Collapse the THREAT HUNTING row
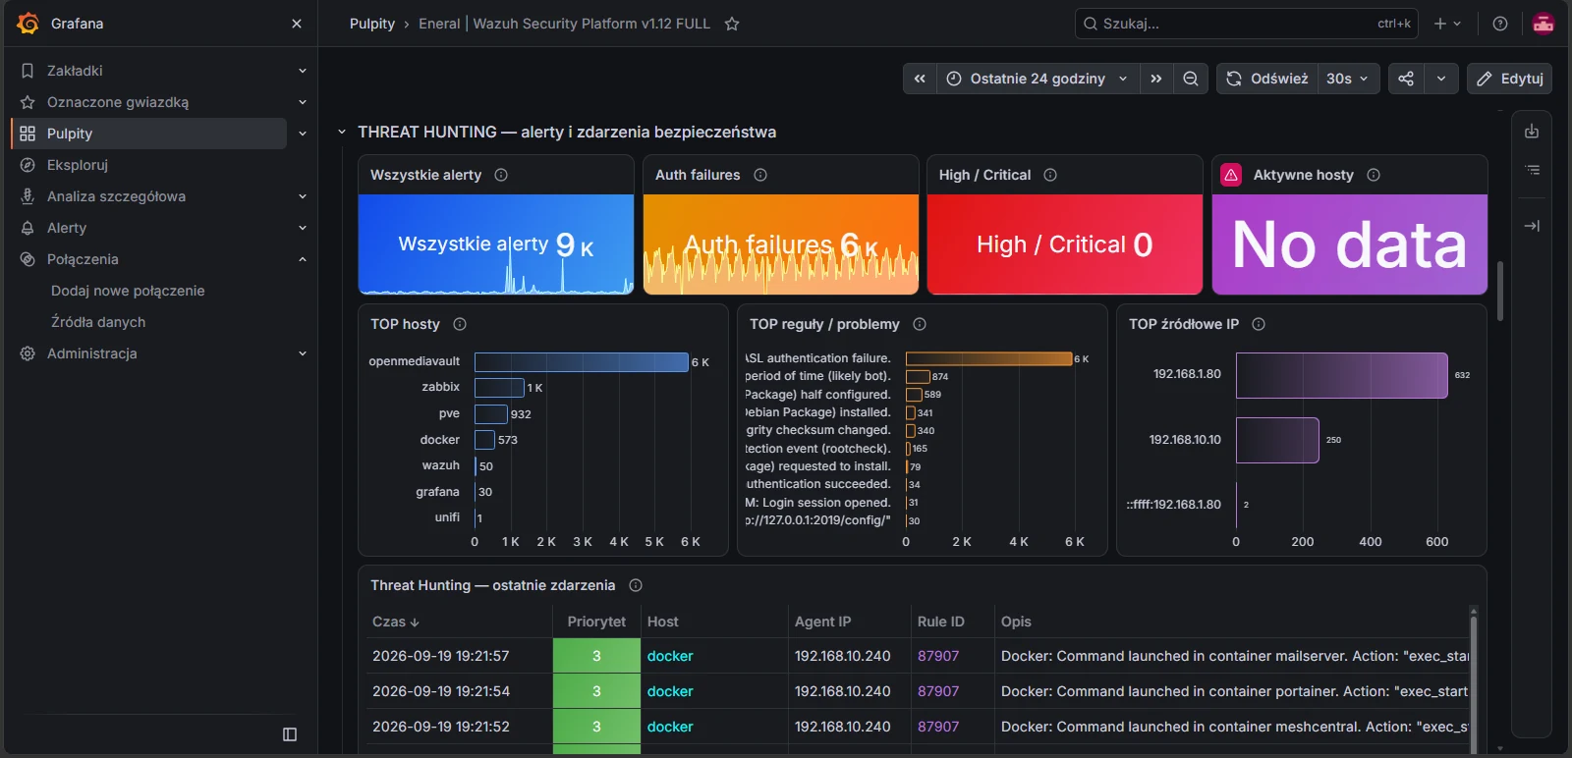 (342, 132)
